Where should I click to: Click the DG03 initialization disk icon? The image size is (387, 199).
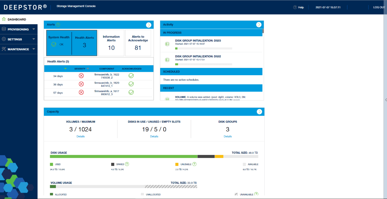167,44
